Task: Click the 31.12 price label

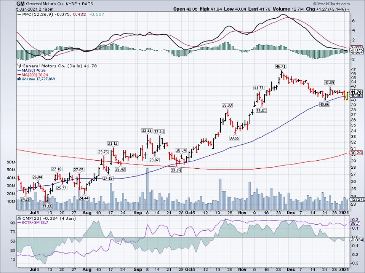Action: click(113, 144)
